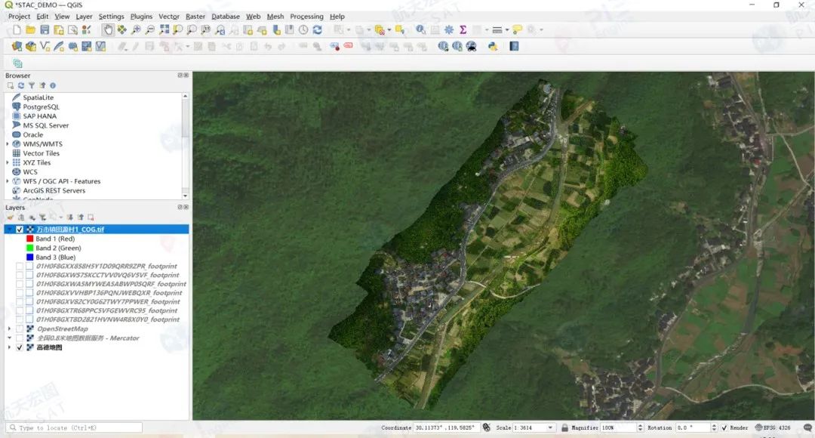Open Layer Styling panel icon
This screenshot has height=438, width=815.
pos(11,217)
